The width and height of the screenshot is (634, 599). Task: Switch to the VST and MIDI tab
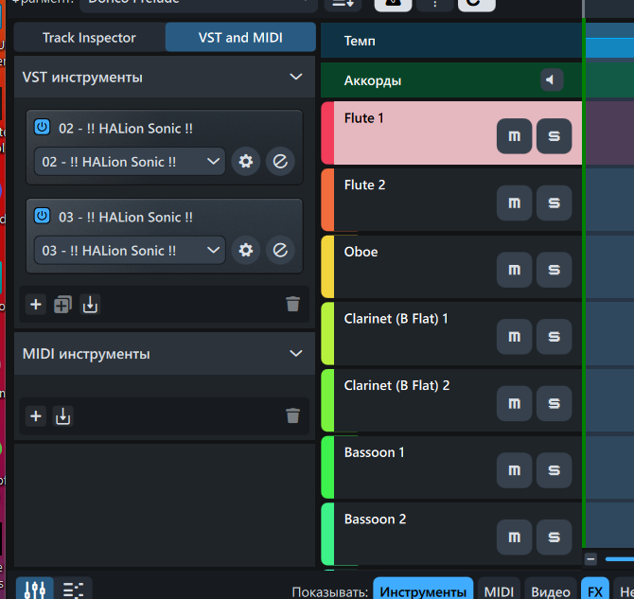[x=240, y=37]
